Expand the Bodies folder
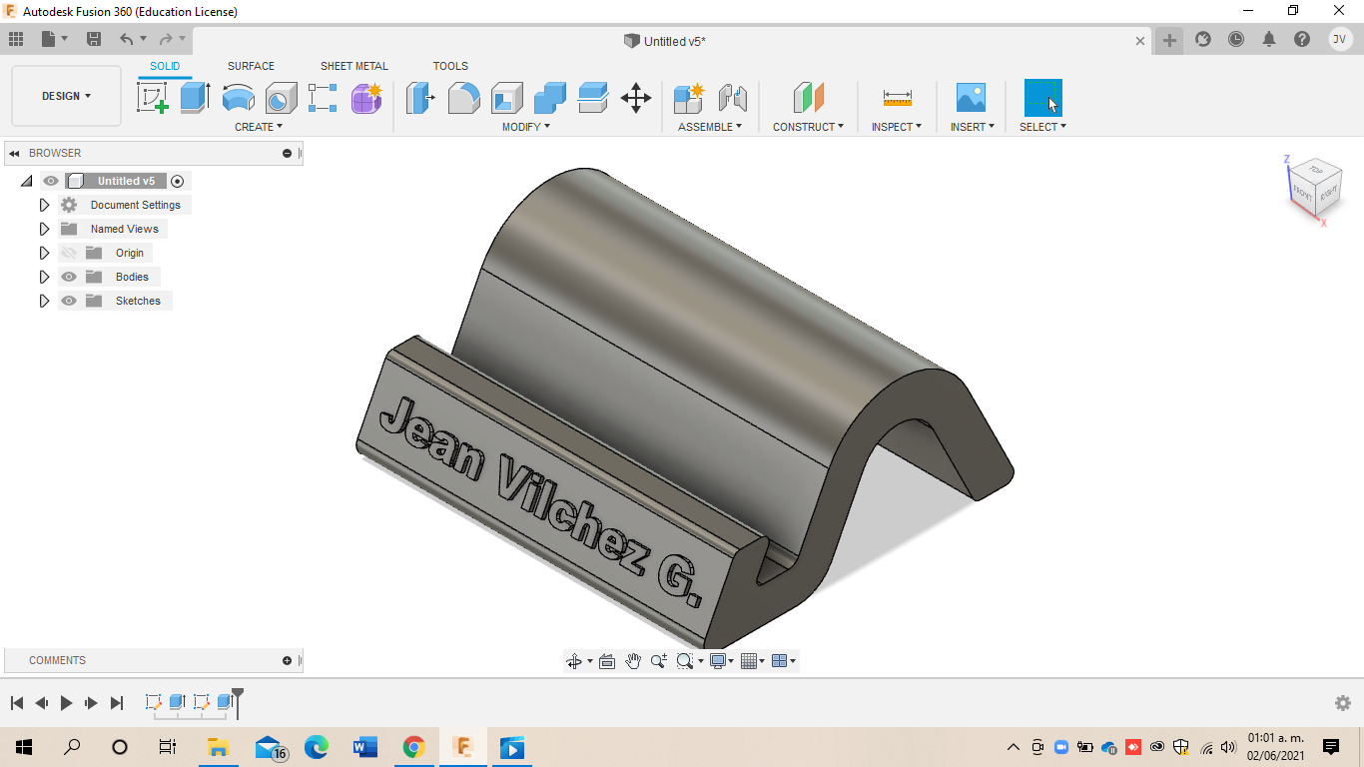This screenshot has height=767, width=1364. (44, 277)
